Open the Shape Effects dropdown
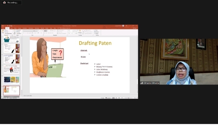218x125 pixels. point(89,33)
